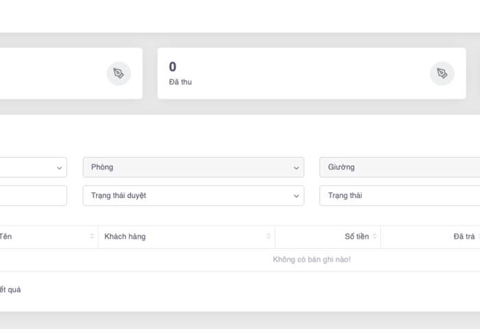
Task: Click the Không có bản ghi nào! message
Action: 311,259
